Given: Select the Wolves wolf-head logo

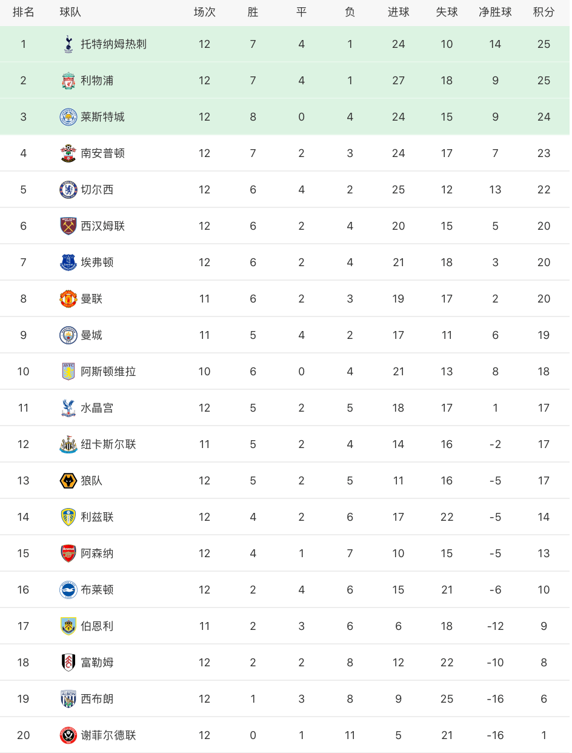Looking at the screenshot, I should point(68,481).
